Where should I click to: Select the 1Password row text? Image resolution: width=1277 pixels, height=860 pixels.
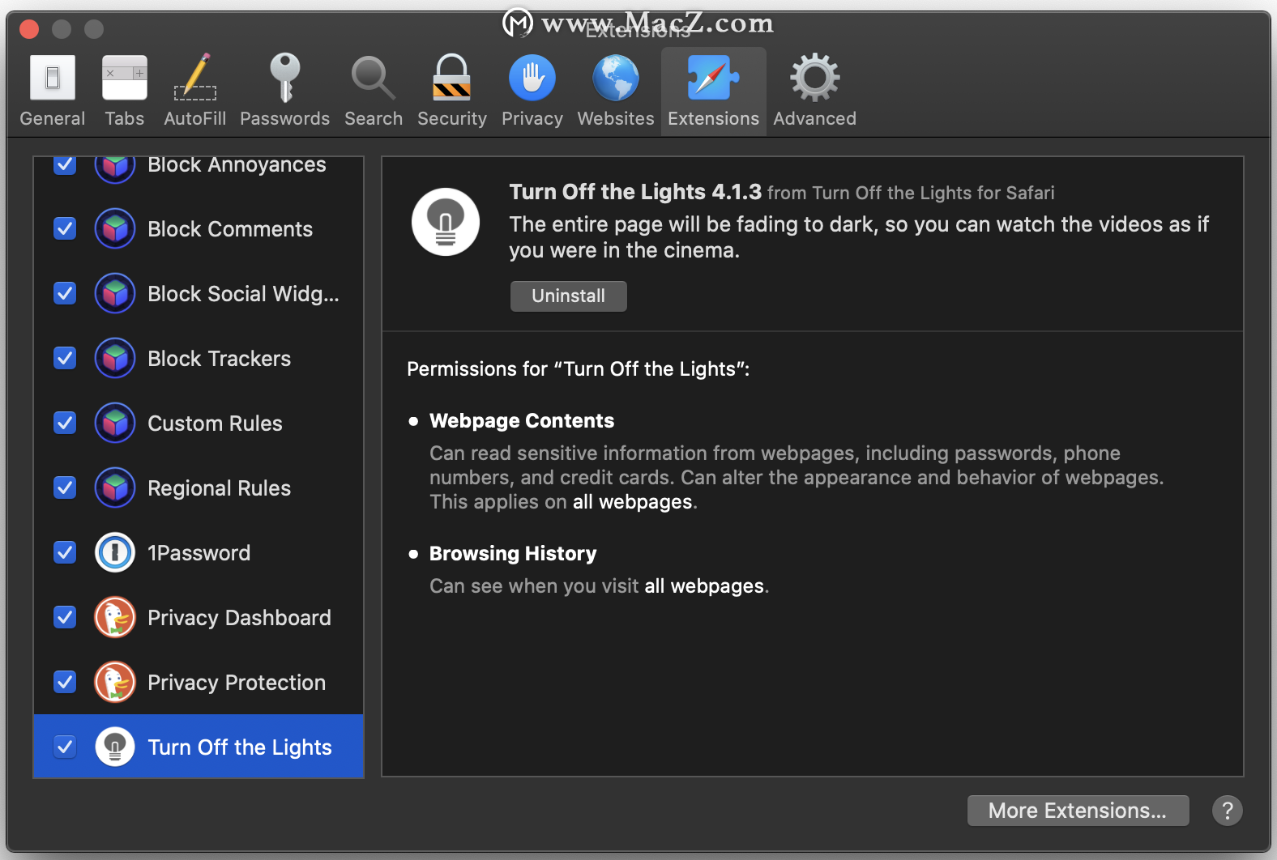[x=199, y=553]
